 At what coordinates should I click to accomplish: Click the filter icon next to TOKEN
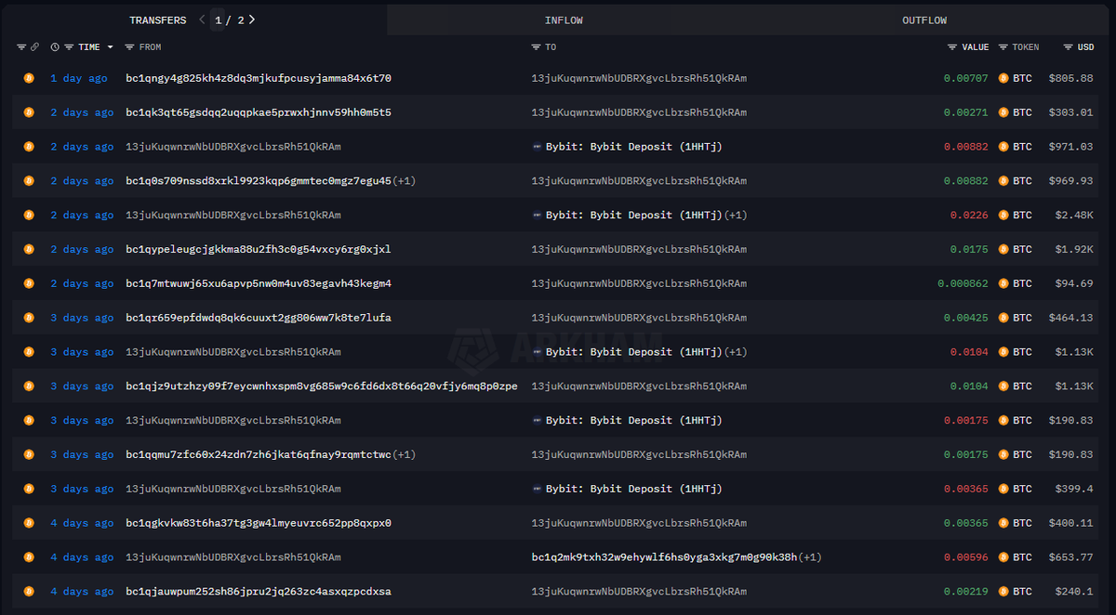pos(1003,46)
